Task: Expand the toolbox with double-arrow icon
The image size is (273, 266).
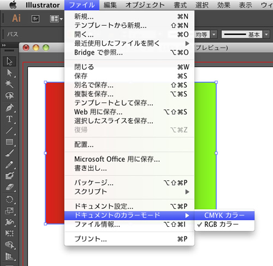Action: click(4, 45)
